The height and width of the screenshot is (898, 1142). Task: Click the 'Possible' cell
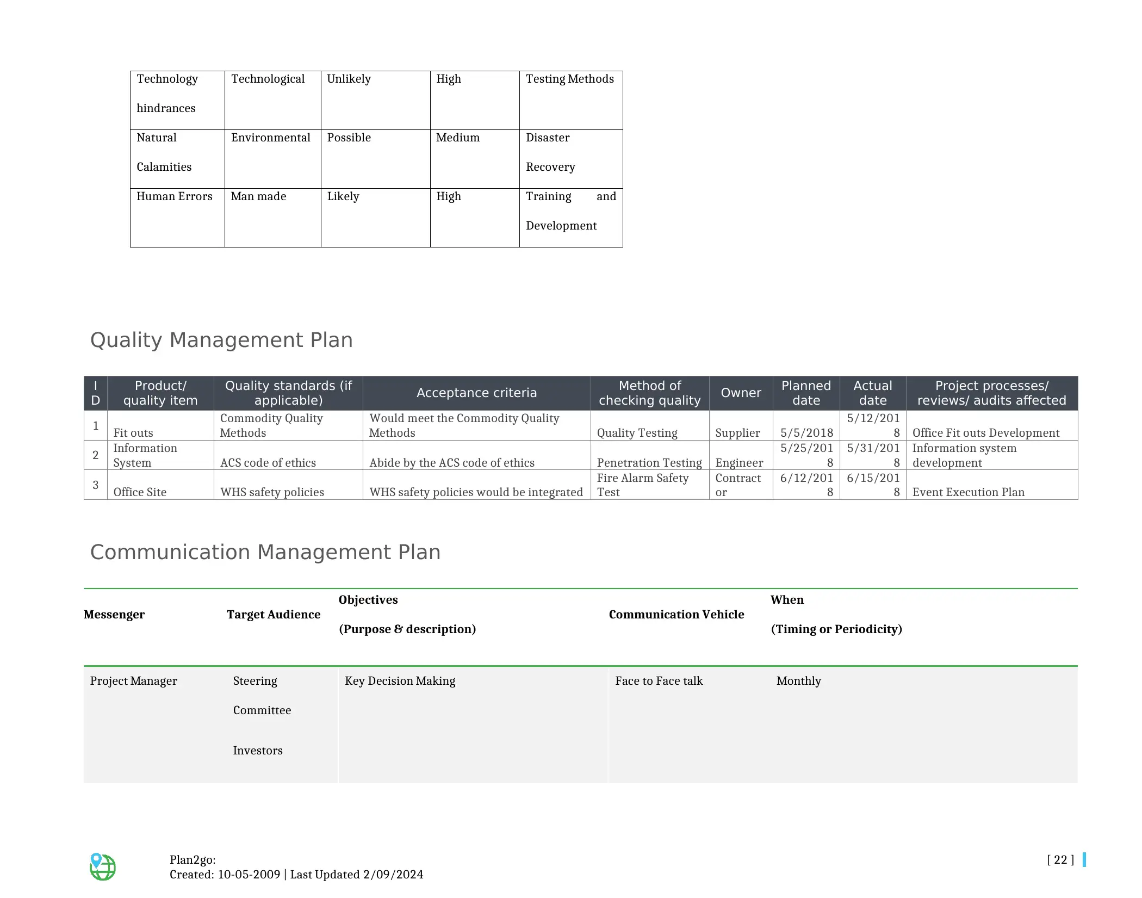[375, 159]
